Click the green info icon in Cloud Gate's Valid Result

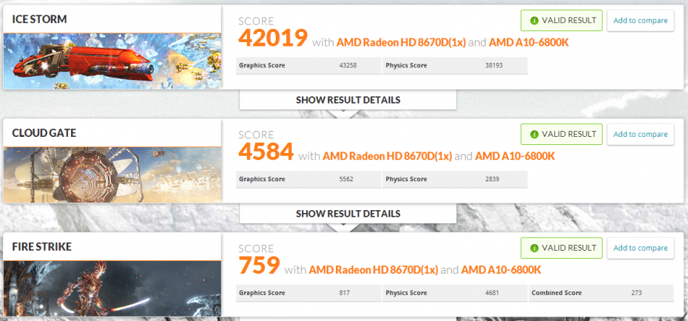[x=534, y=134]
